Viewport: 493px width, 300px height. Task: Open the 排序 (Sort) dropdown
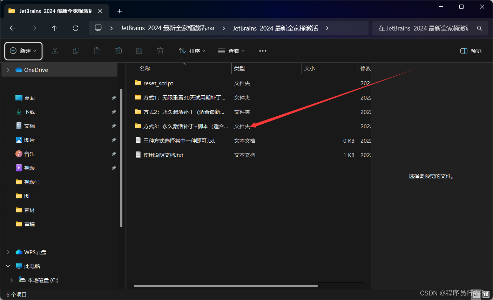pos(192,51)
